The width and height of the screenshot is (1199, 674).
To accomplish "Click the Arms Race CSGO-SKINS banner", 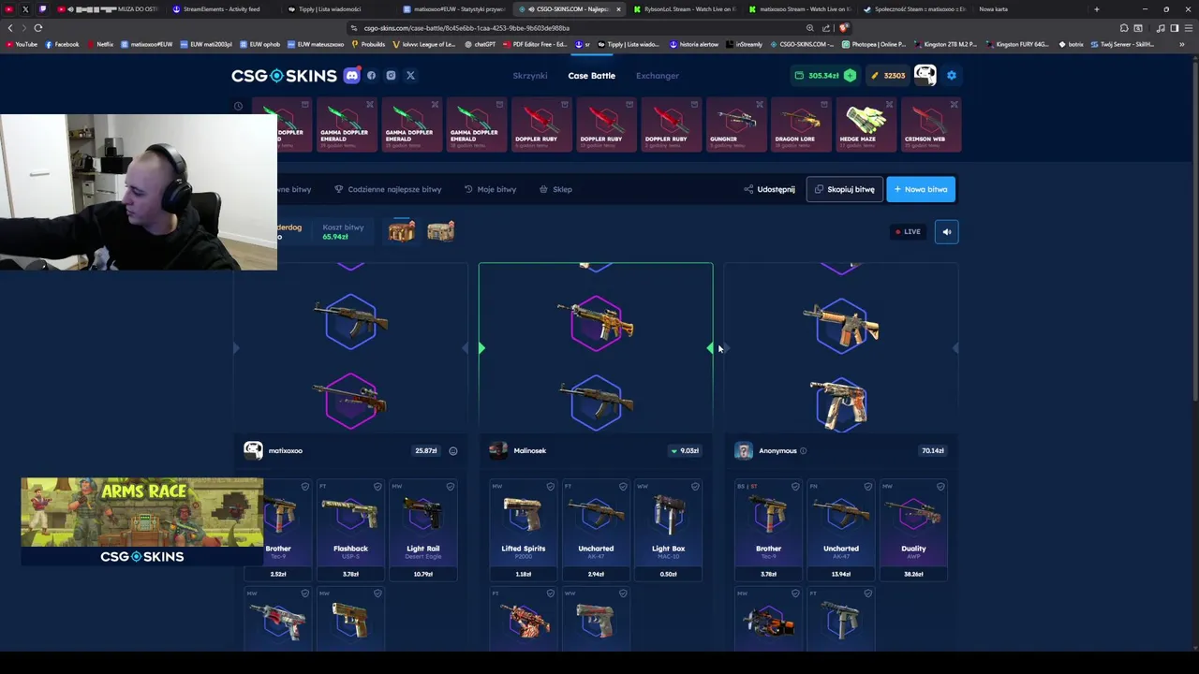I will [x=142, y=521].
